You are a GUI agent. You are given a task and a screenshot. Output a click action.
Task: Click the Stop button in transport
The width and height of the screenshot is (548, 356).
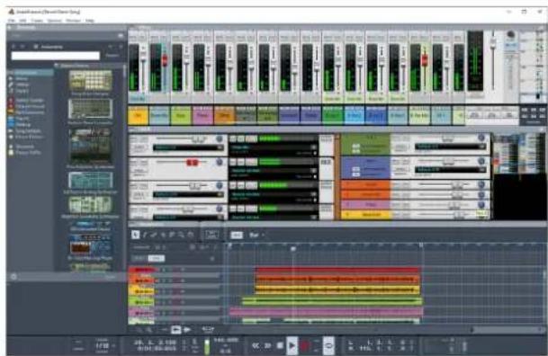click(280, 345)
